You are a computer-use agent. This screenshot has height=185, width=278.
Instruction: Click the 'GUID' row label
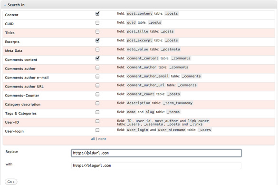point(9,24)
